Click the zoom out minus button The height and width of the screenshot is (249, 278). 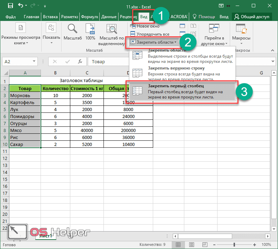coord(214,245)
